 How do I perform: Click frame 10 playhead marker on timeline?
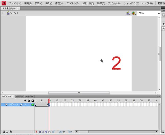coord(49,100)
